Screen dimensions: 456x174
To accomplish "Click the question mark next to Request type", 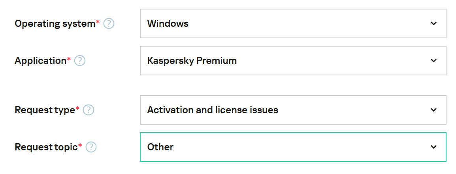I will tap(89, 110).
